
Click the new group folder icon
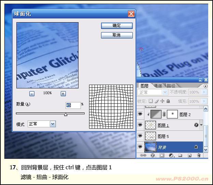180,155
